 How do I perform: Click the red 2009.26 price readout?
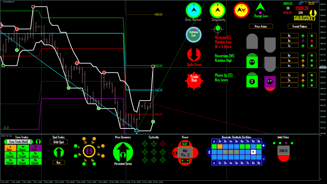coord(302,9)
